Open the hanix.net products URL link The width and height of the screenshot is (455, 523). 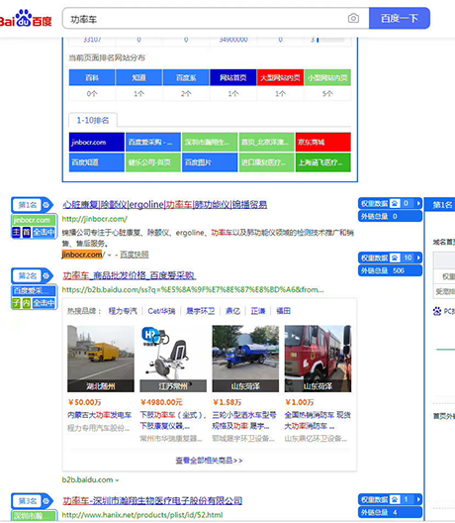coord(142,515)
